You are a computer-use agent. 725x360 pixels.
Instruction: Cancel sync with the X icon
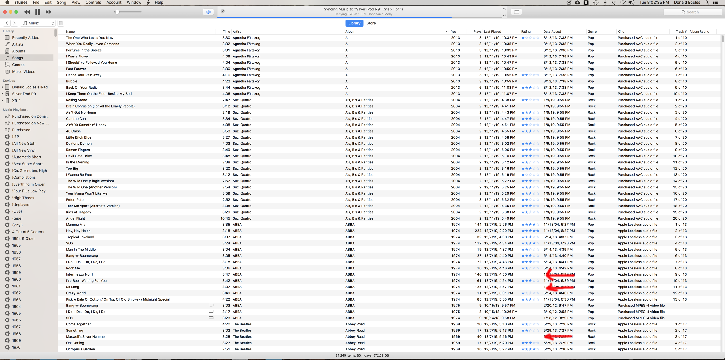coord(222,11)
